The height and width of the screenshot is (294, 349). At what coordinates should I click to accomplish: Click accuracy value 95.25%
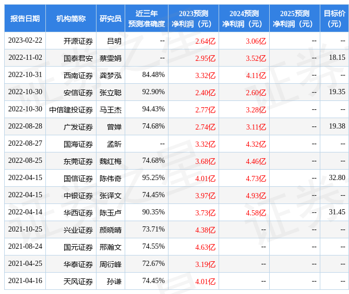(153, 177)
